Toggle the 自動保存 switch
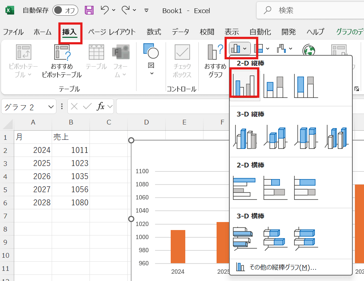The height and width of the screenshot is (281, 364). (66, 10)
